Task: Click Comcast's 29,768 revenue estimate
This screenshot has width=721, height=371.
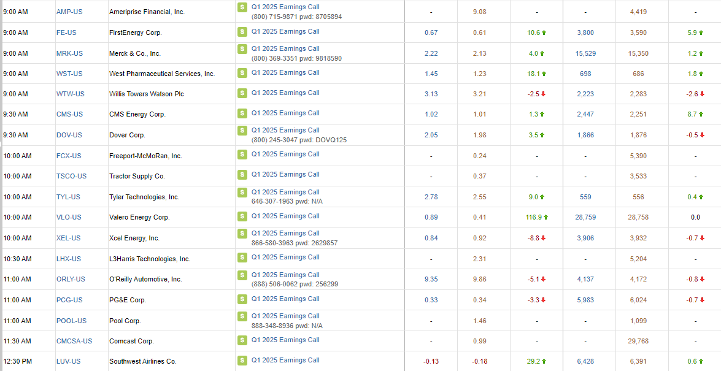Action: tap(638, 341)
